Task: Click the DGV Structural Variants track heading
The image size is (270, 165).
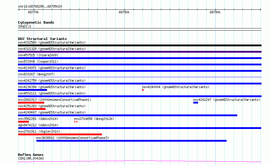Action: (42, 39)
